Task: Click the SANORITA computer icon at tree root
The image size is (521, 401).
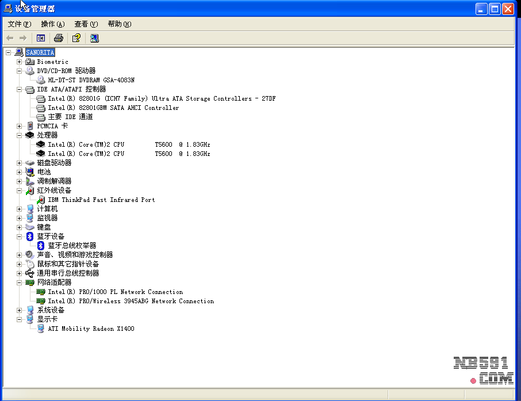Action: (19, 52)
